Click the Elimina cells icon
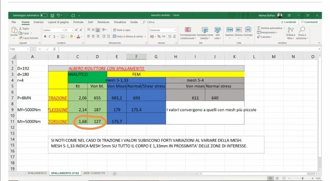The width and height of the screenshot is (330, 181). (x=239, y=30)
